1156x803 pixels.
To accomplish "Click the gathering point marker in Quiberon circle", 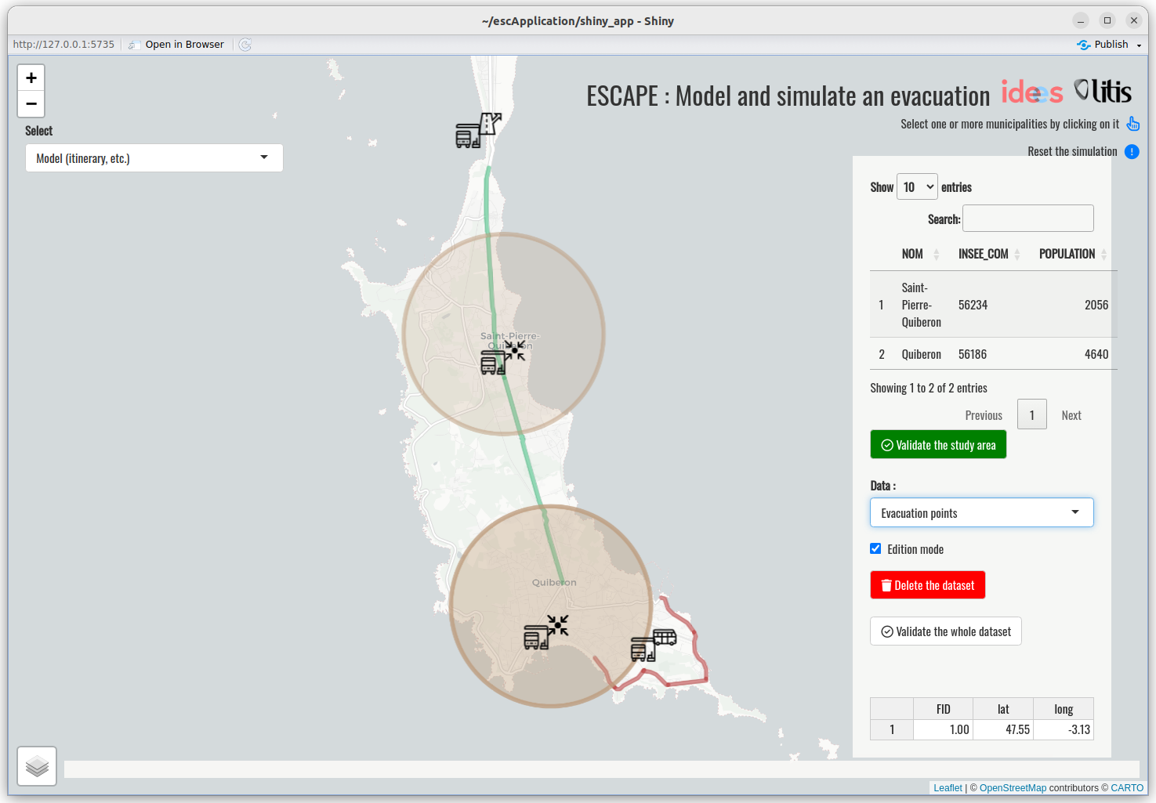I will 545,632.
